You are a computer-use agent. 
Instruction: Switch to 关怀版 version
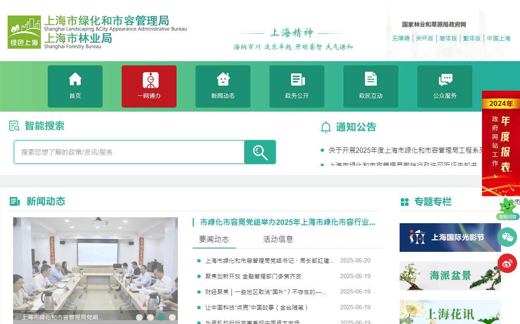click(425, 38)
